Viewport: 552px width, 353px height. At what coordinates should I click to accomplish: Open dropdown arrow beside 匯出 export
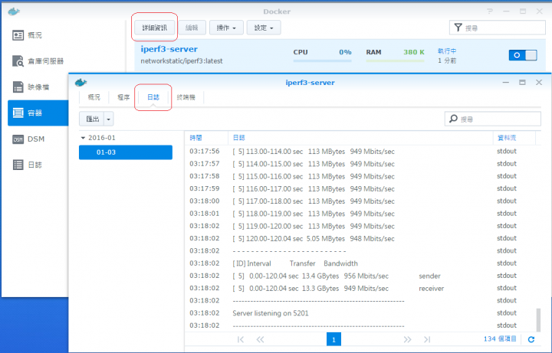coord(108,119)
